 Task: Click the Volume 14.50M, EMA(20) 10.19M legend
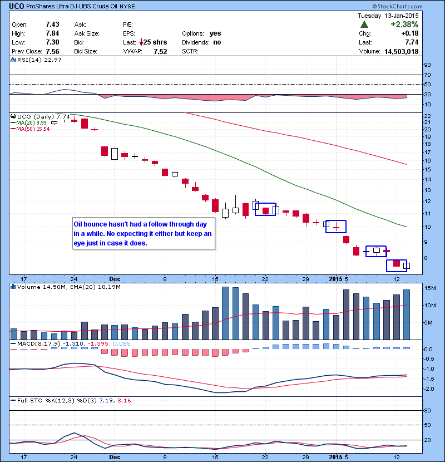coord(68,287)
